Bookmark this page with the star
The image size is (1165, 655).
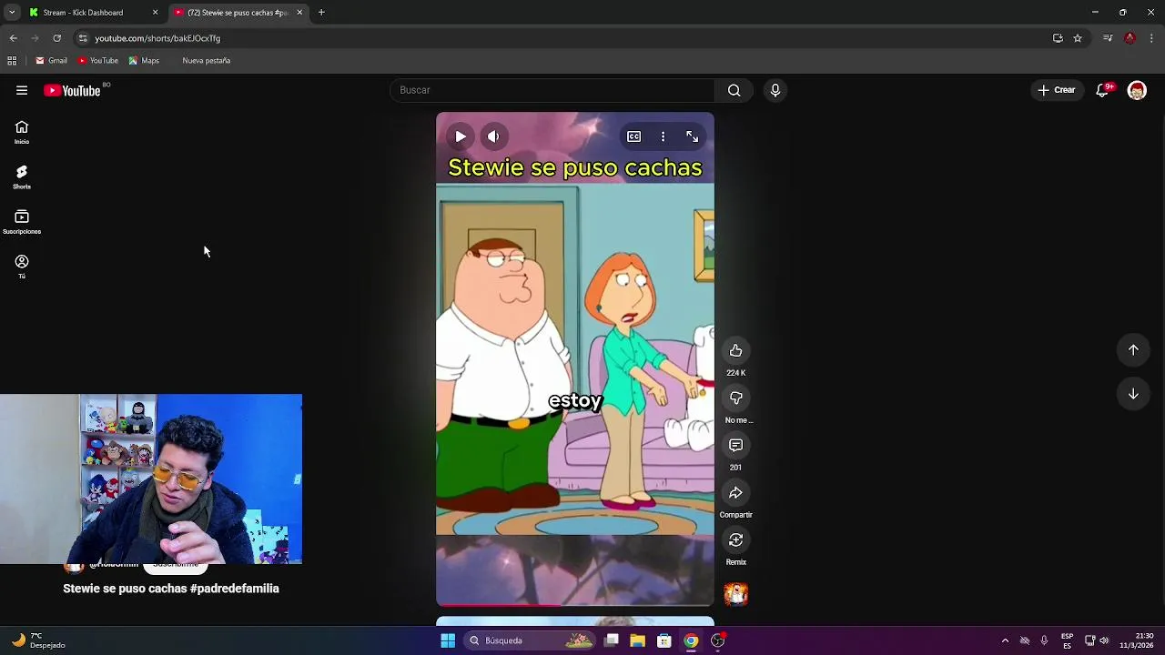(1078, 38)
